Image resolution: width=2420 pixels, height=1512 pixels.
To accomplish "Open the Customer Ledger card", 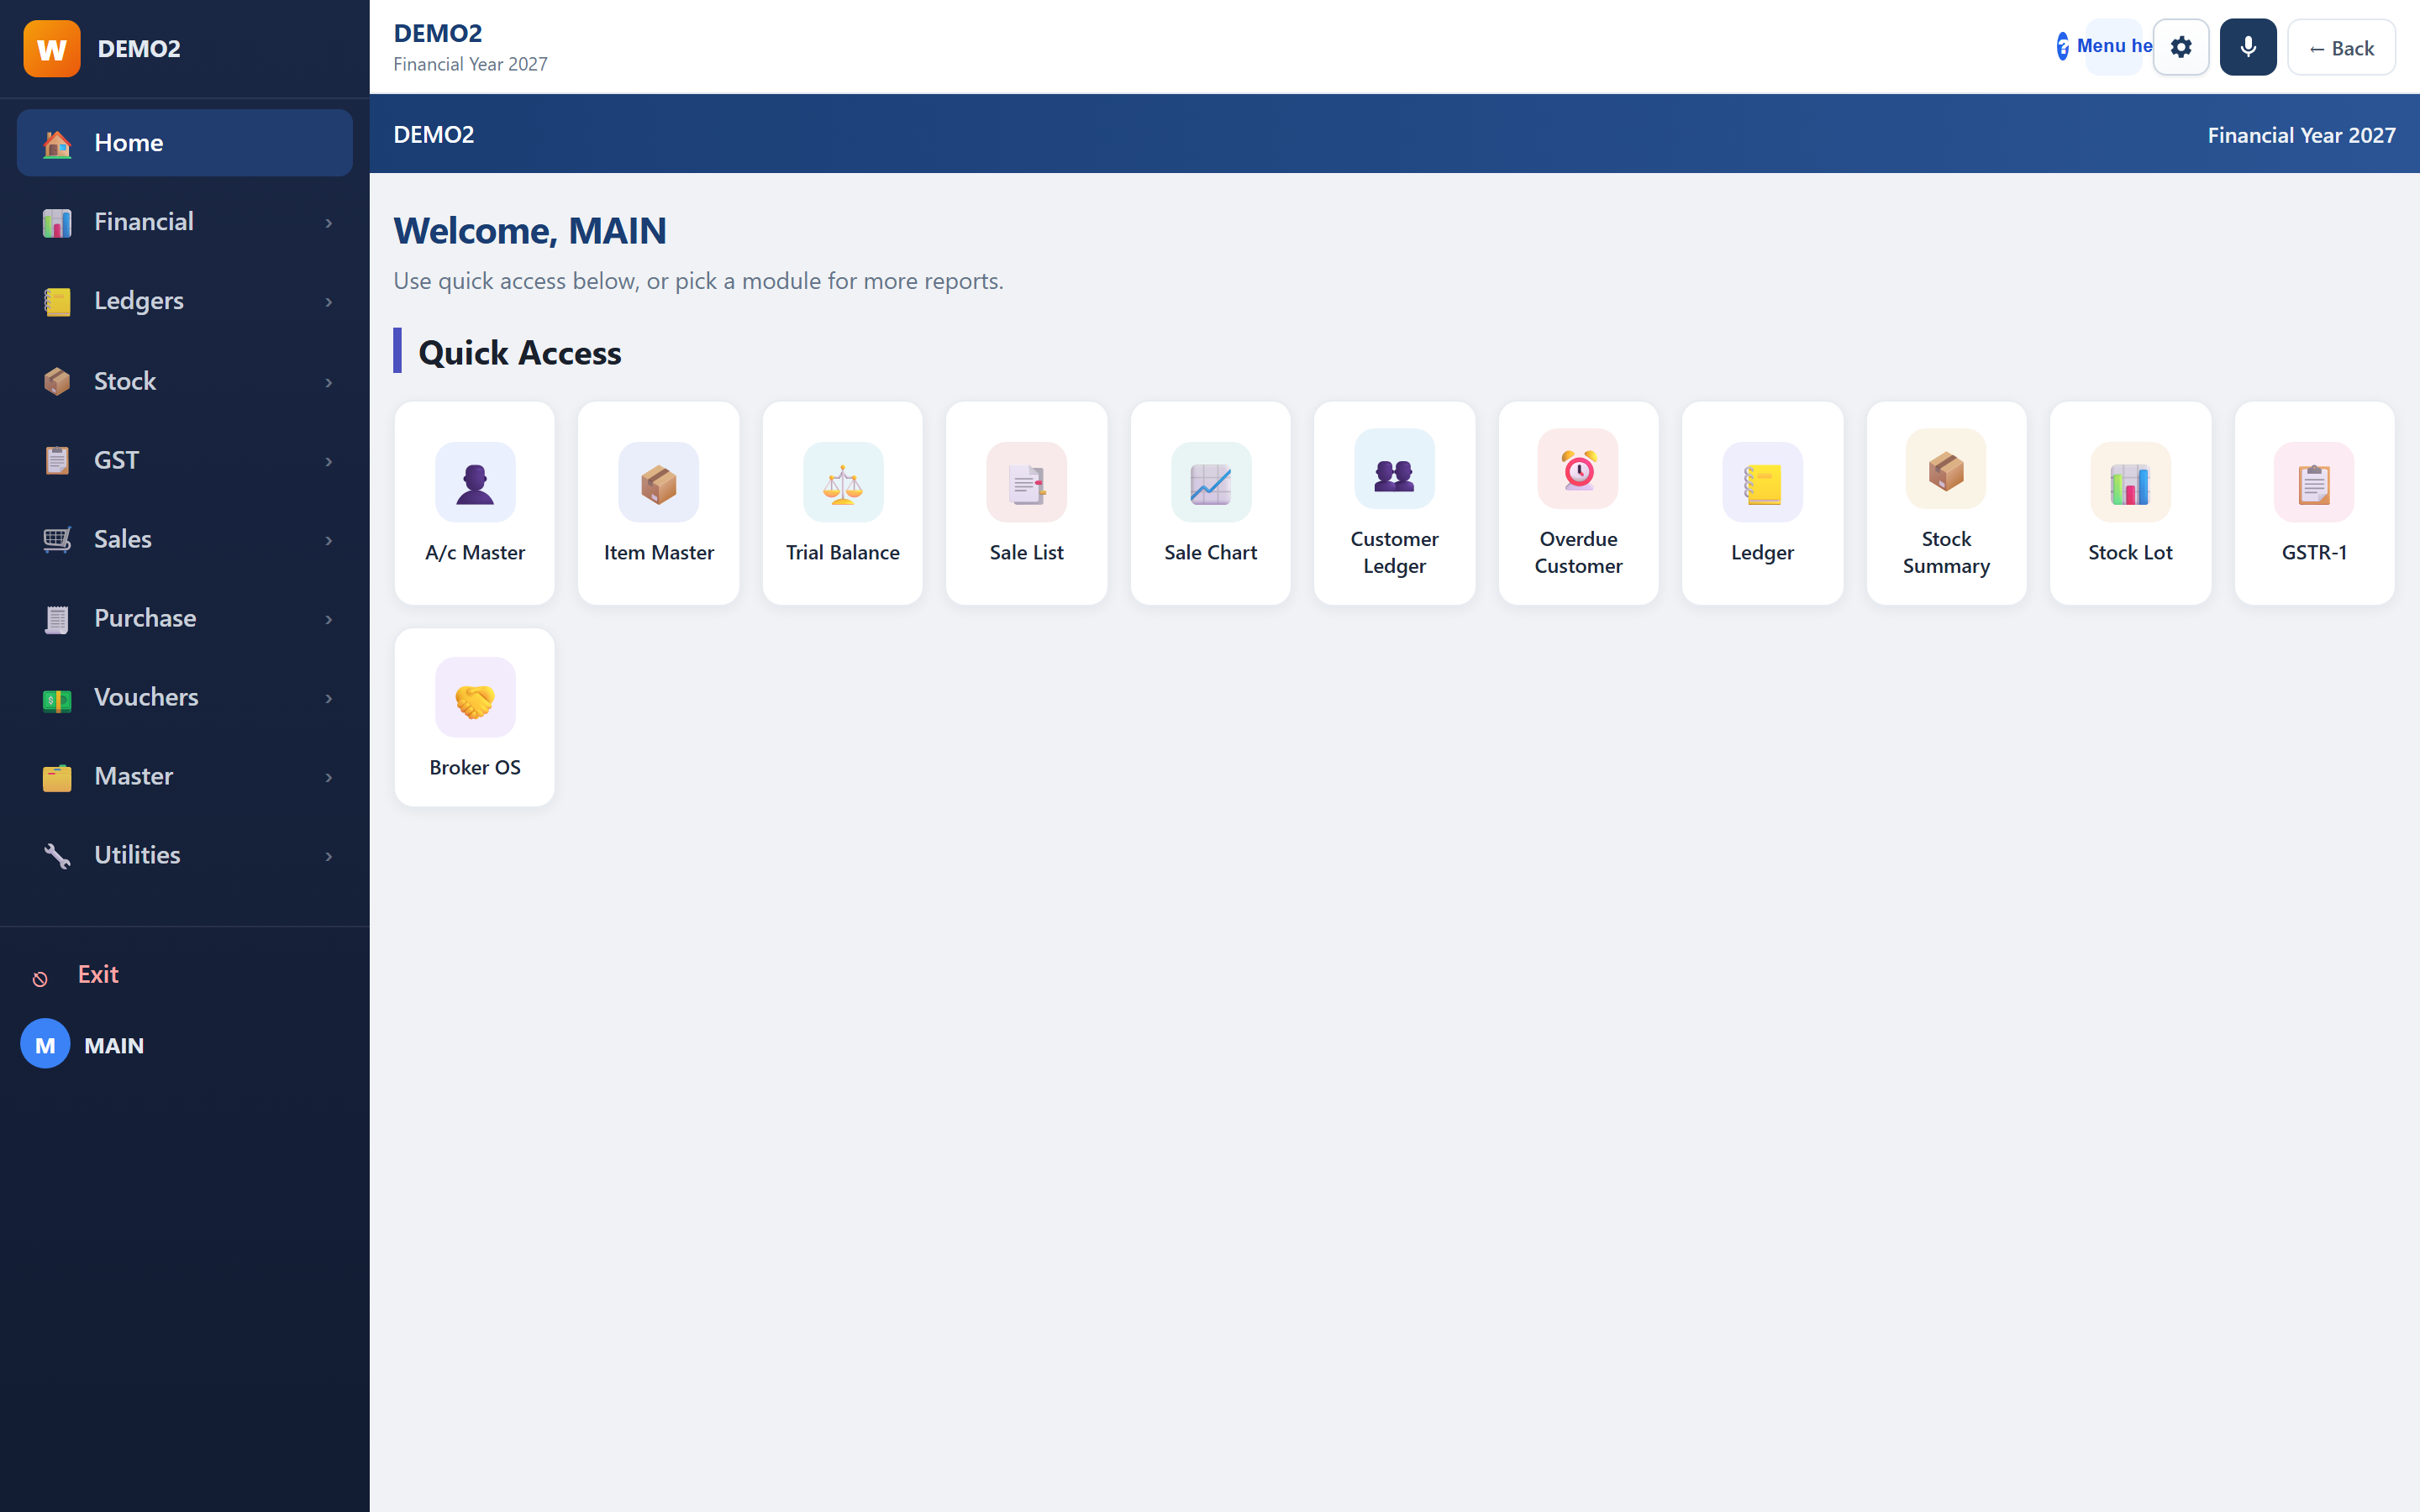I will click(x=1394, y=503).
